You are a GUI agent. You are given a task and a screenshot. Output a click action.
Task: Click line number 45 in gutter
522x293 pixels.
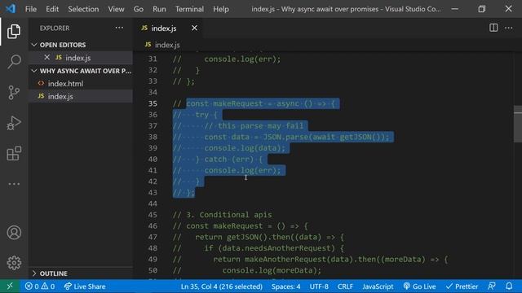[x=153, y=215]
